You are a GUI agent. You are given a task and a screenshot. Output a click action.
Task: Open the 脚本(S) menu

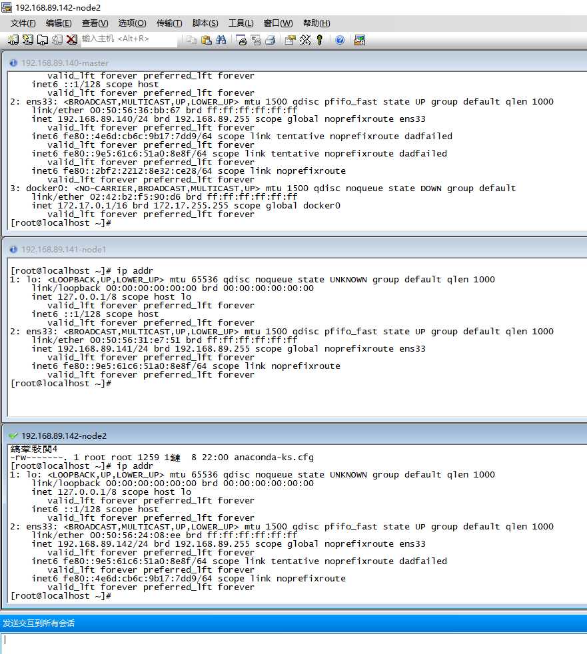pyautogui.click(x=205, y=23)
